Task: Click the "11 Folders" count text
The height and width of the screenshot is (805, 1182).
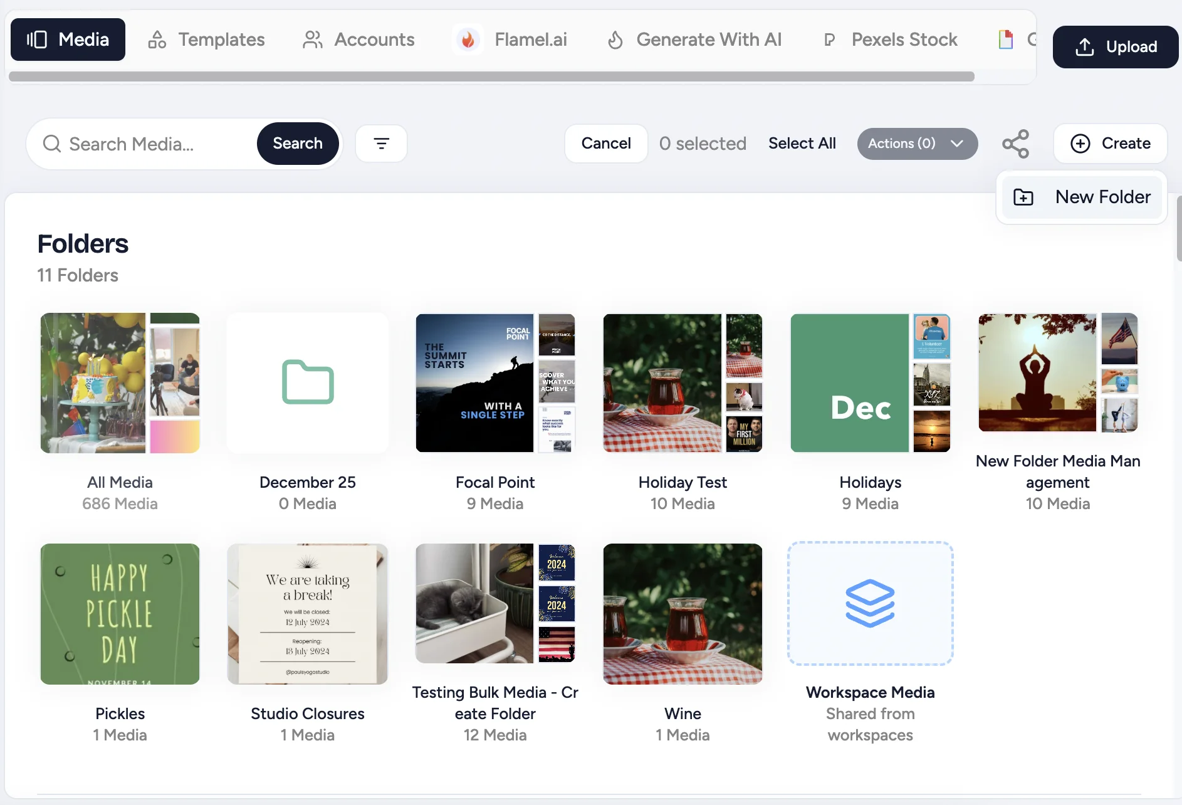Action: (78, 276)
